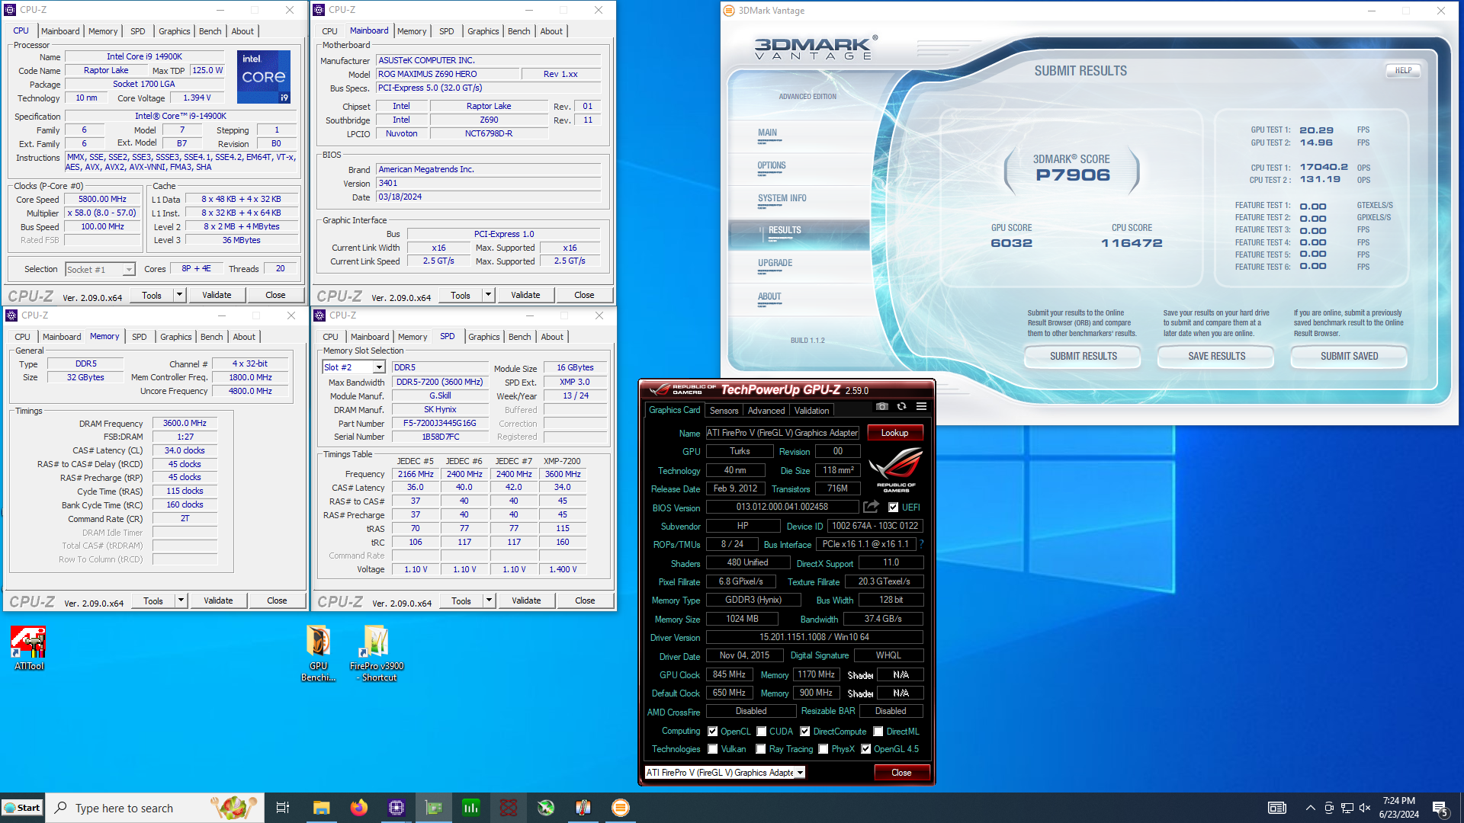
Task: Switch to Bench tab in top-left CPU-Z
Action: pos(210,31)
